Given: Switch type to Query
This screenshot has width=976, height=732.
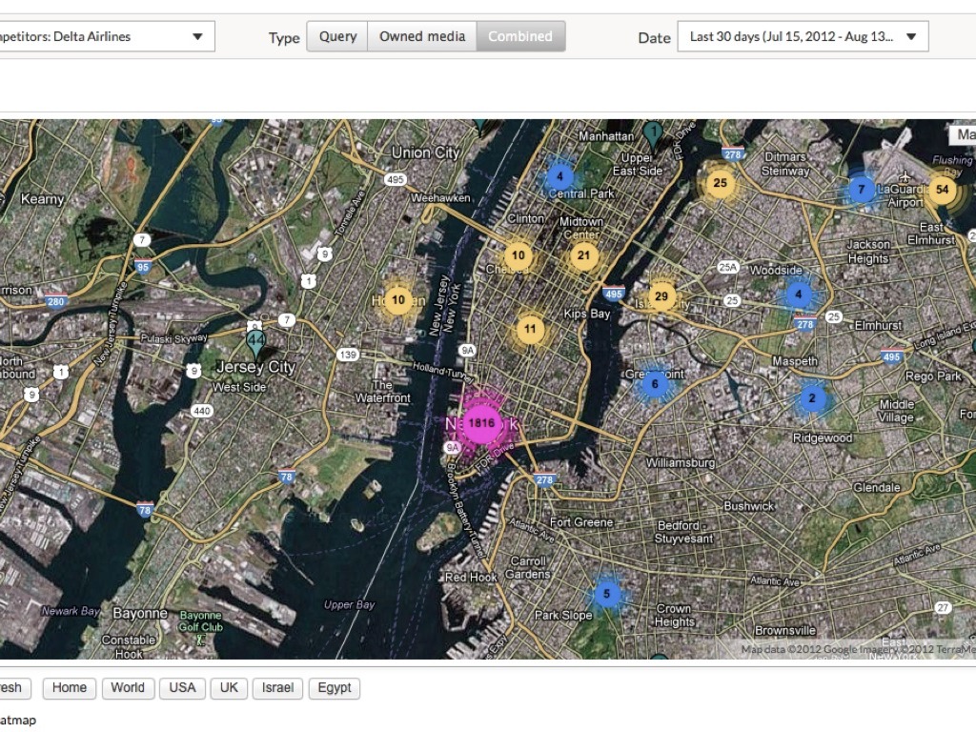Looking at the screenshot, I should click(337, 37).
